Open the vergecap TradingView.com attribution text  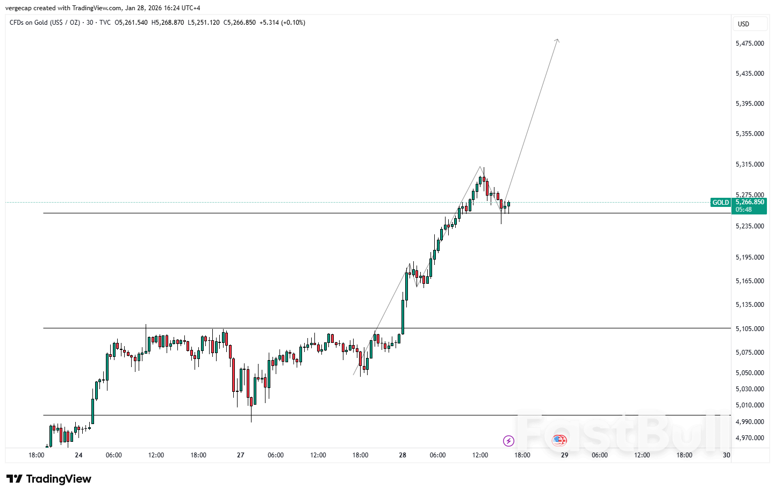pyautogui.click(x=103, y=8)
